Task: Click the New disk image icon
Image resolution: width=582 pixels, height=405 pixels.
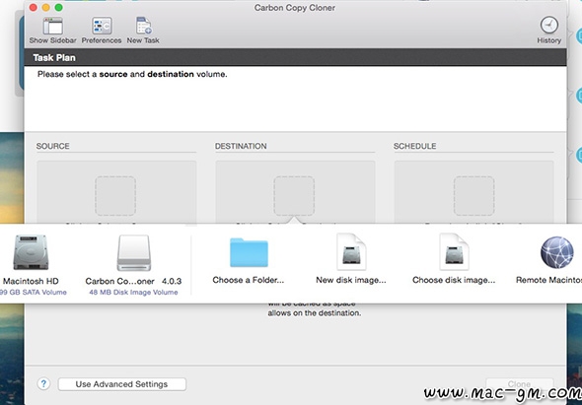Action: [351, 252]
